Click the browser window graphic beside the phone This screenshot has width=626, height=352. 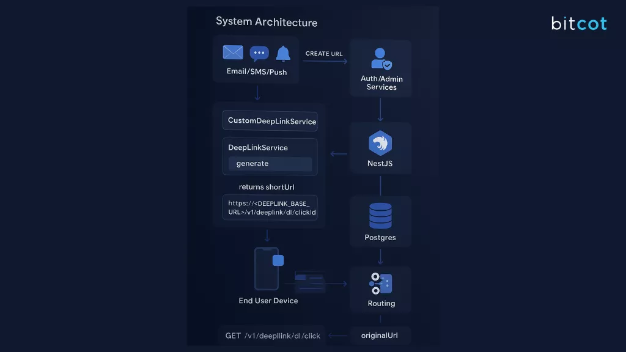309,280
